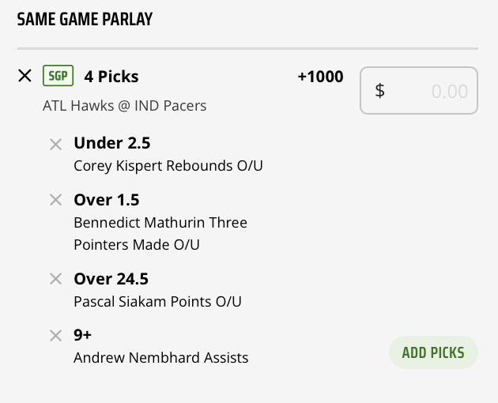Open the ATL Hawks @ IND Pacers matchup
The height and width of the screenshot is (403, 498).
[x=124, y=105]
